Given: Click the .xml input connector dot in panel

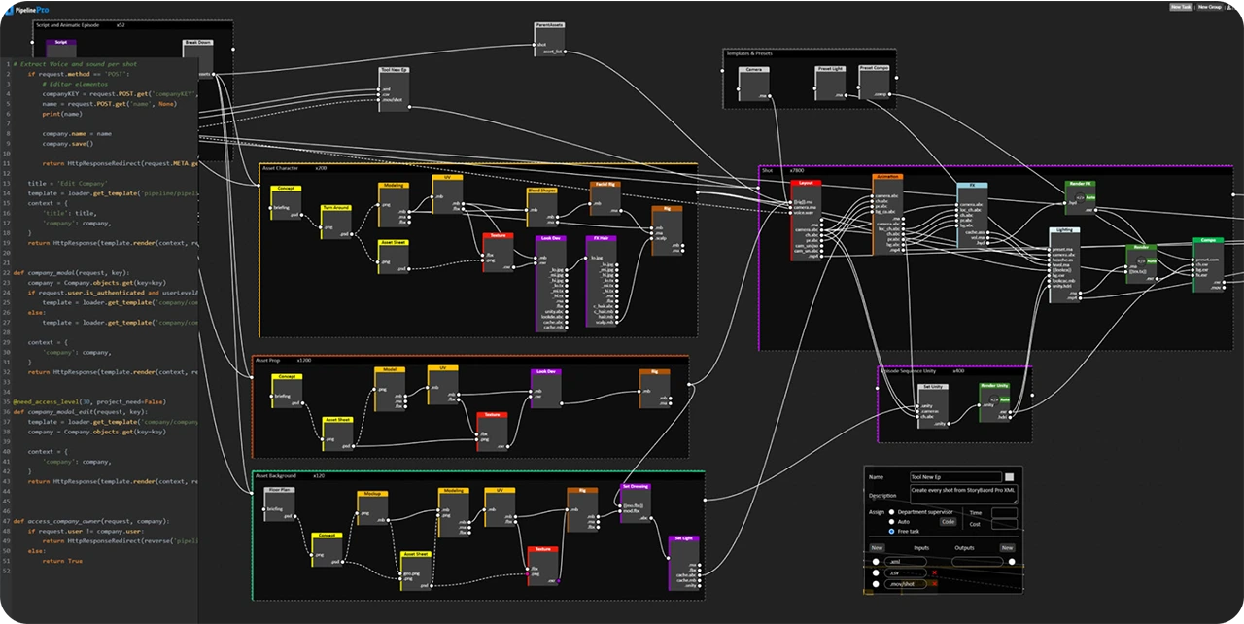Looking at the screenshot, I should coord(876,562).
